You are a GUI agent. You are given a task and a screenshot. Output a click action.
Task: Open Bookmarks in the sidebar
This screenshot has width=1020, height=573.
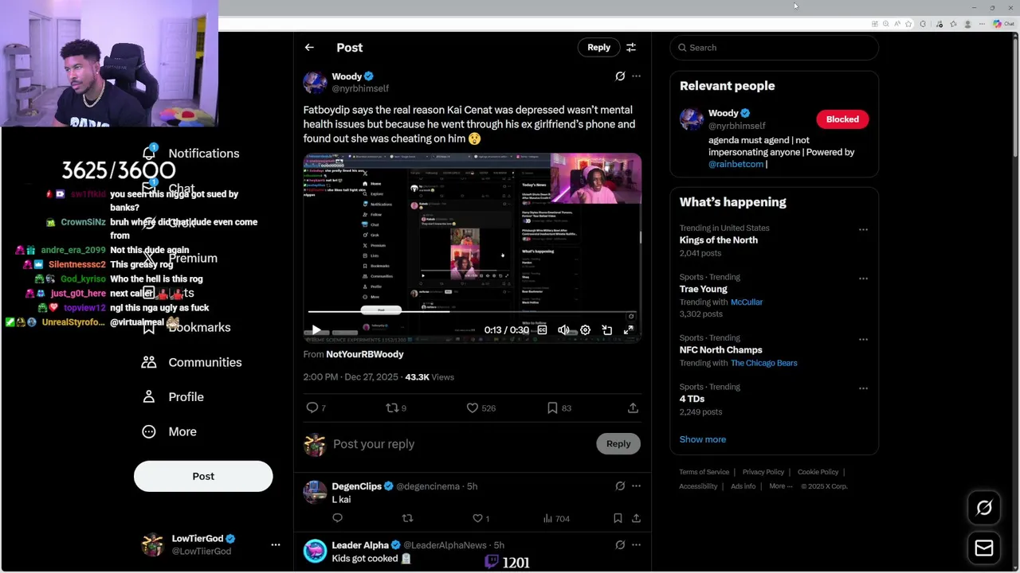[186, 327]
